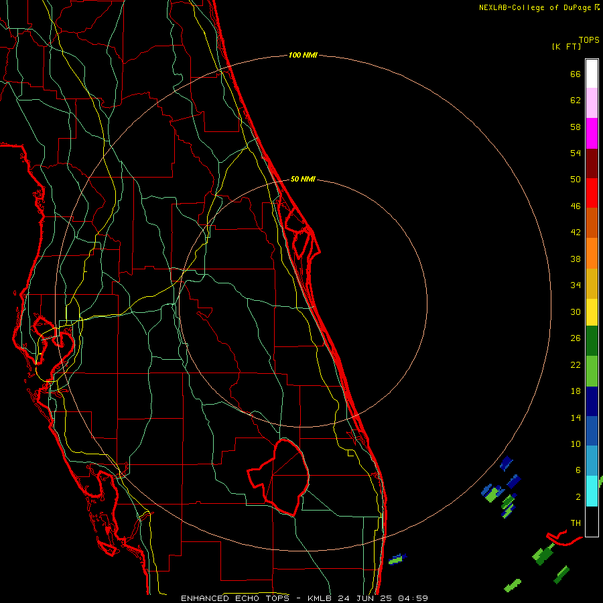The image size is (603, 603).
Task: Click the navy blue 14-18 kft swatch
Action: point(592,401)
